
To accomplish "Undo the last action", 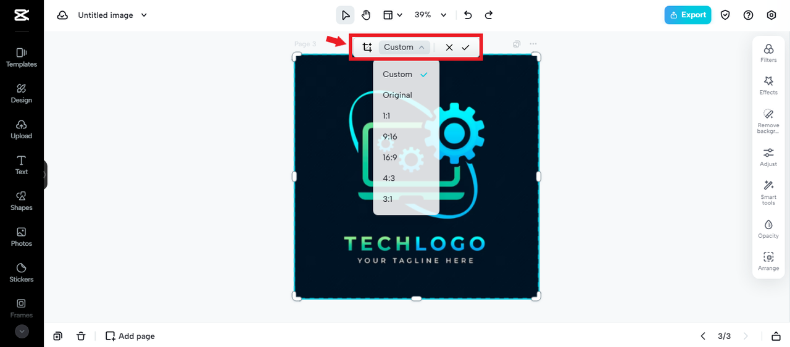I will pyautogui.click(x=468, y=15).
